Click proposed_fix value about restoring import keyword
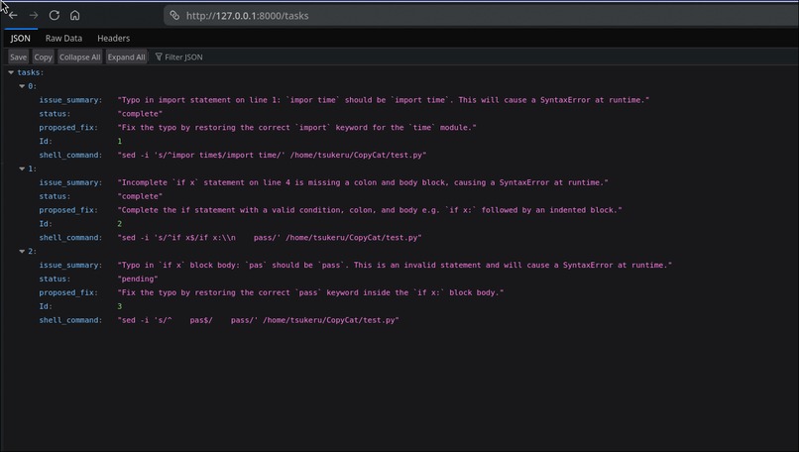Image resolution: width=799 pixels, height=452 pixels. [x=297, y=128]
